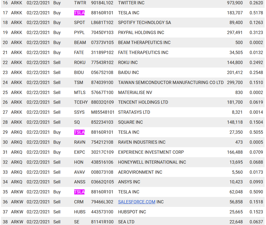Screen dimensions: 266x225
Task: Select the RAVEN INDUSTRIES INC name
Action: click(142, 142)
